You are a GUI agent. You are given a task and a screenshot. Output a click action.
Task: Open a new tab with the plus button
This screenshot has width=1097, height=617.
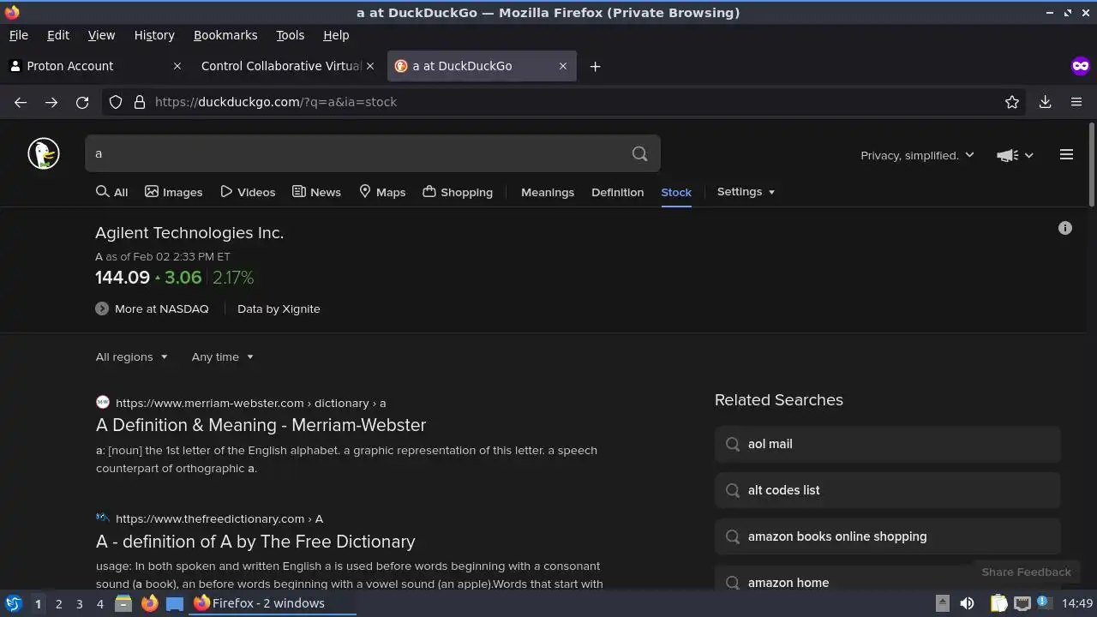coord(595,66)
